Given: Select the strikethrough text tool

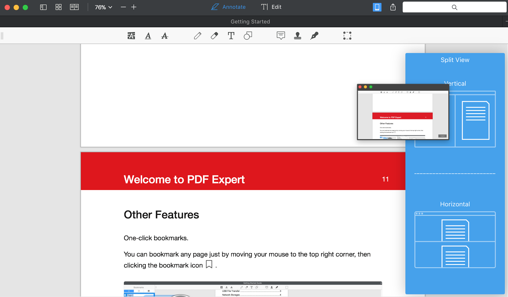Looking at the screenshot, I should 164,36.
